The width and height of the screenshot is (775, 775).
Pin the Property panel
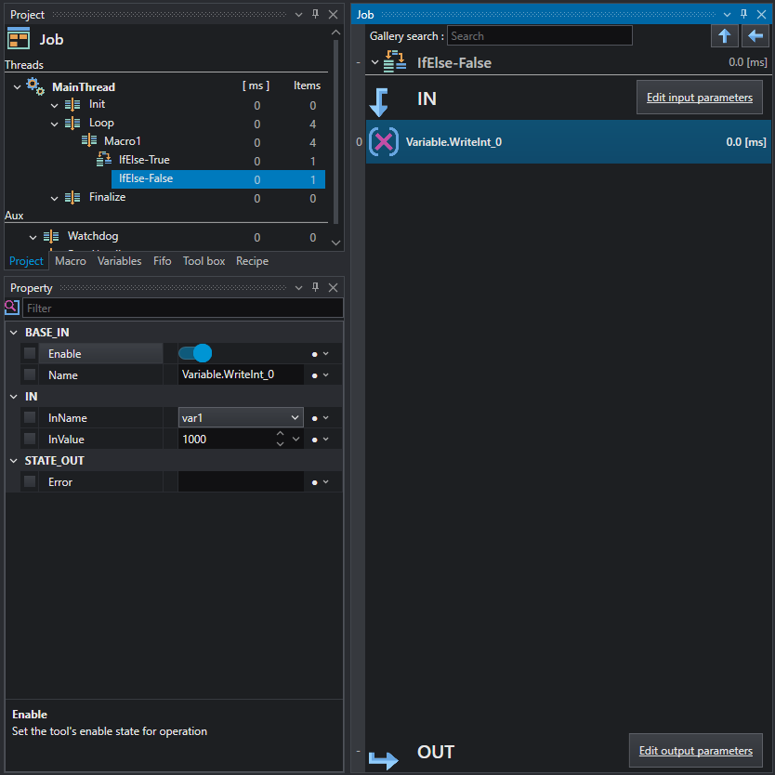[x=315, y=287]
